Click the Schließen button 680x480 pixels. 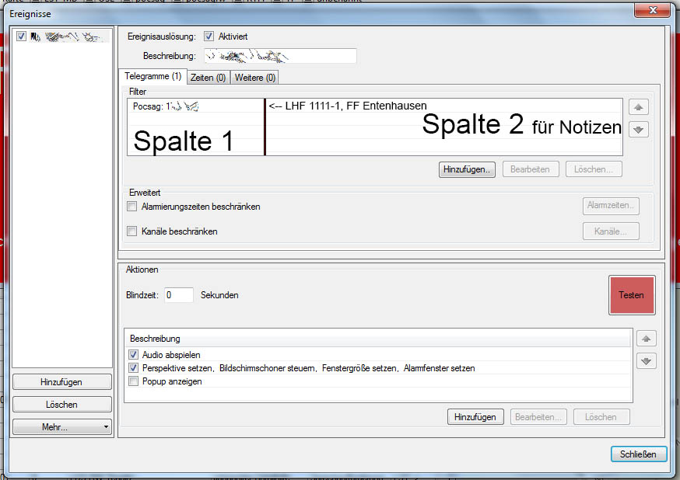pyautogui.click(x=638, y=454)
